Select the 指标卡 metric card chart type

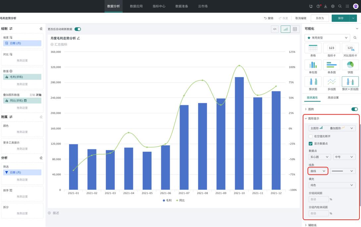coord(331,50)
